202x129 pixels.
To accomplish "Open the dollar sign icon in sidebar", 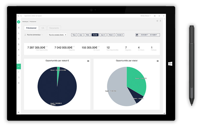I will point(19,72).
